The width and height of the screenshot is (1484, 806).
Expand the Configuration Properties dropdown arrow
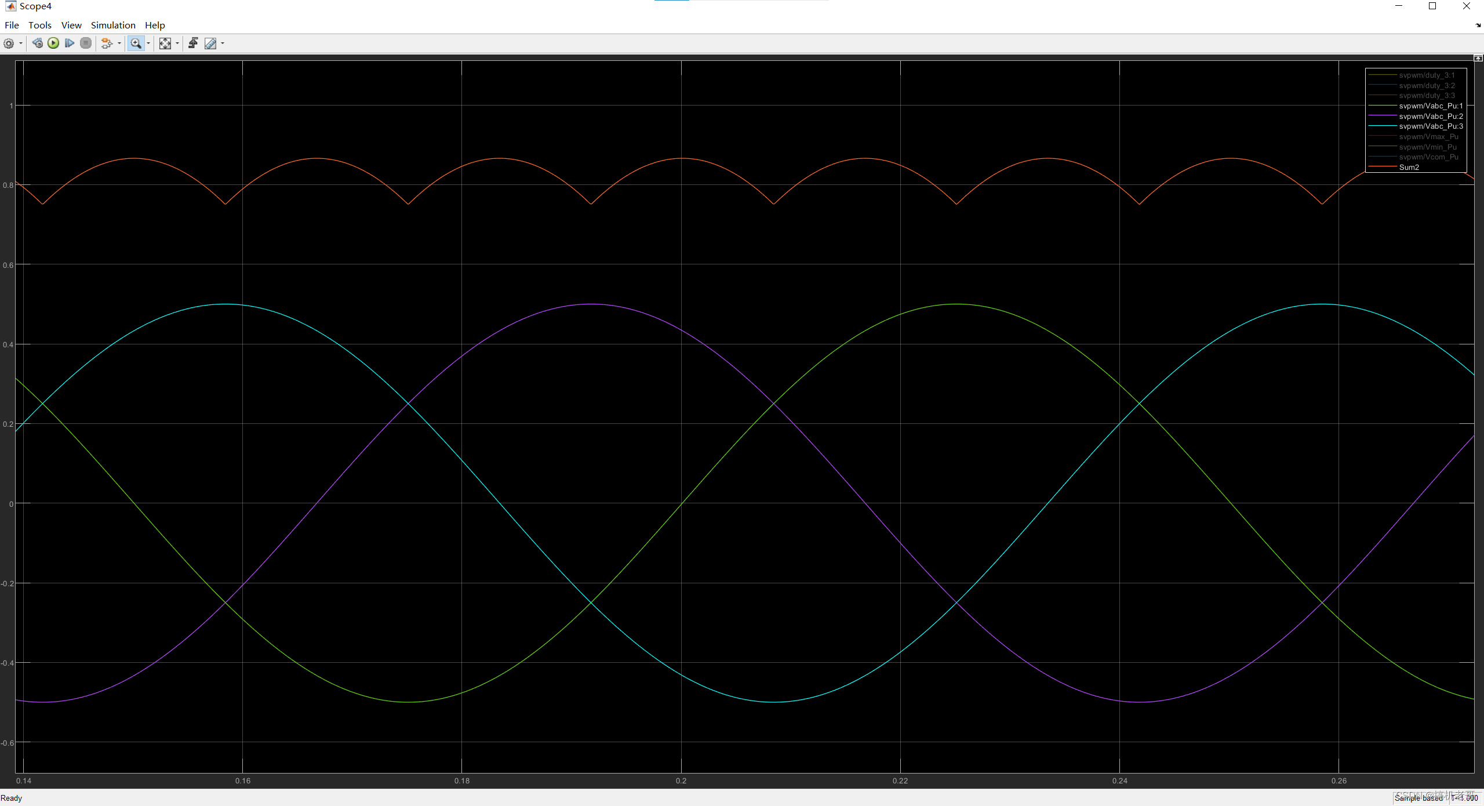point(21,43)
